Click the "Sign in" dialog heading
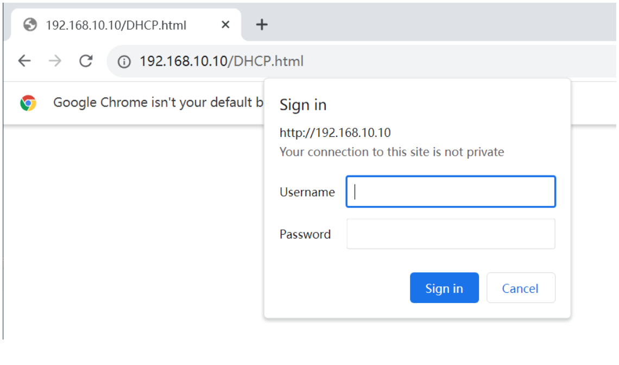Screen dimensions: 619x365 303,105
